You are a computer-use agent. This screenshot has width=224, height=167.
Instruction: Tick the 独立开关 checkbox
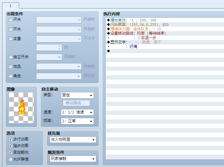tap(10, 57)
